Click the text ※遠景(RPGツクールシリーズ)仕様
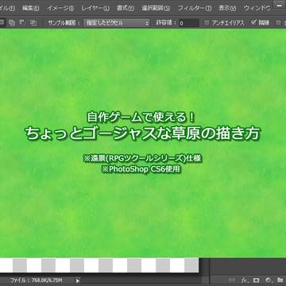The image size is (286, 286). tap(143, 159)
